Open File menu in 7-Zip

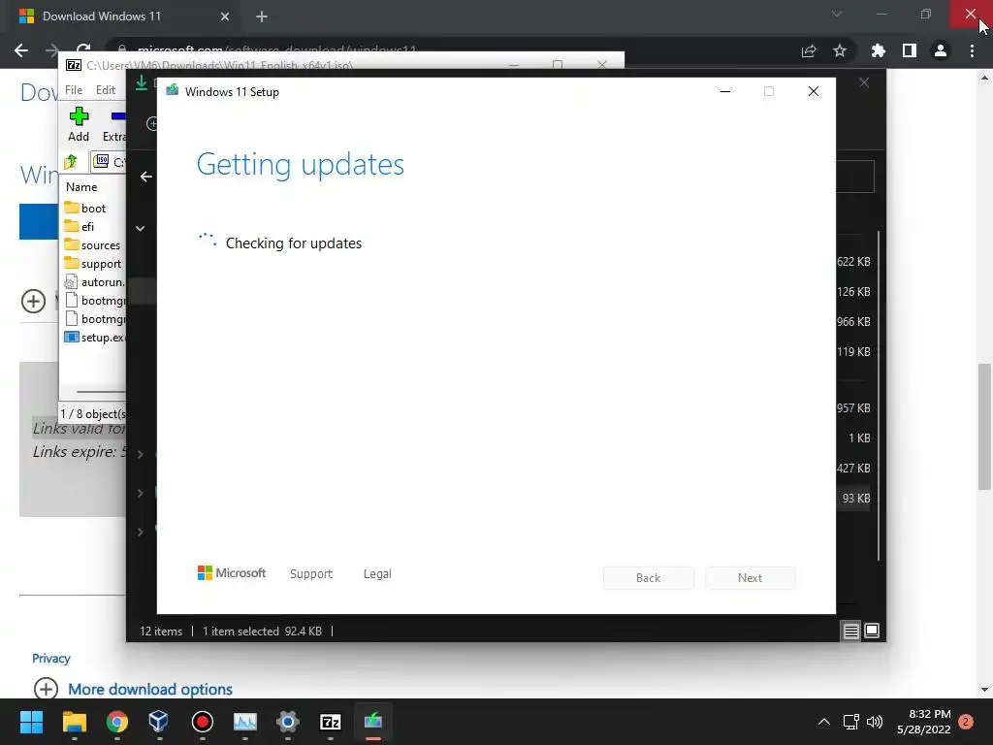(74, 90)
